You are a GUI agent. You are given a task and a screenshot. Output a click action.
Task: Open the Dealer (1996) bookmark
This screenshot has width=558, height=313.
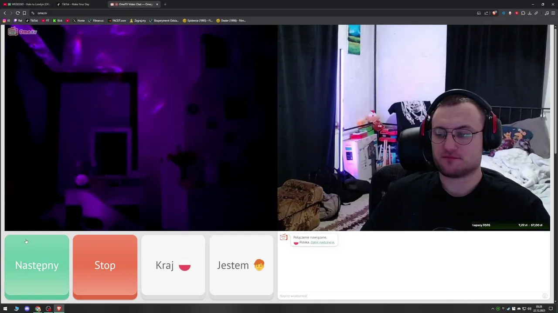coord(231,20)
